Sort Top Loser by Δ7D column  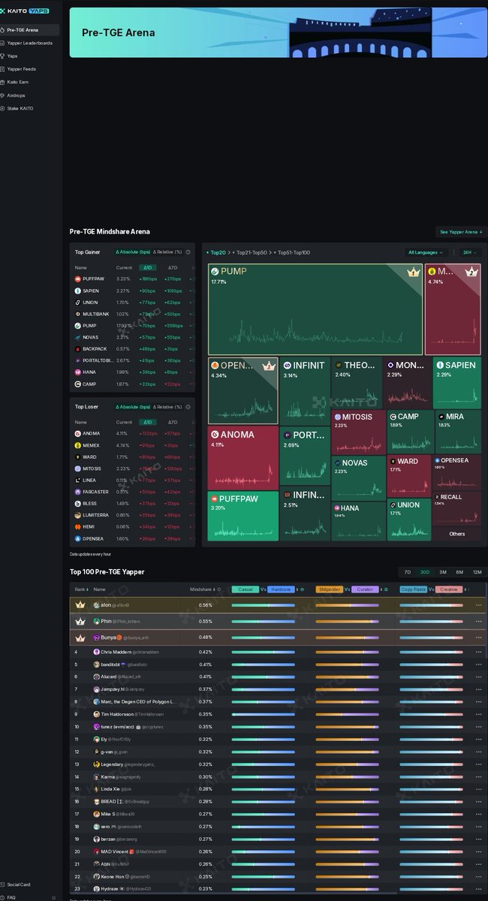pos(173,422)
